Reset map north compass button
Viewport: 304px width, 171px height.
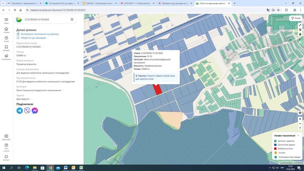click(x=300, y=128)
